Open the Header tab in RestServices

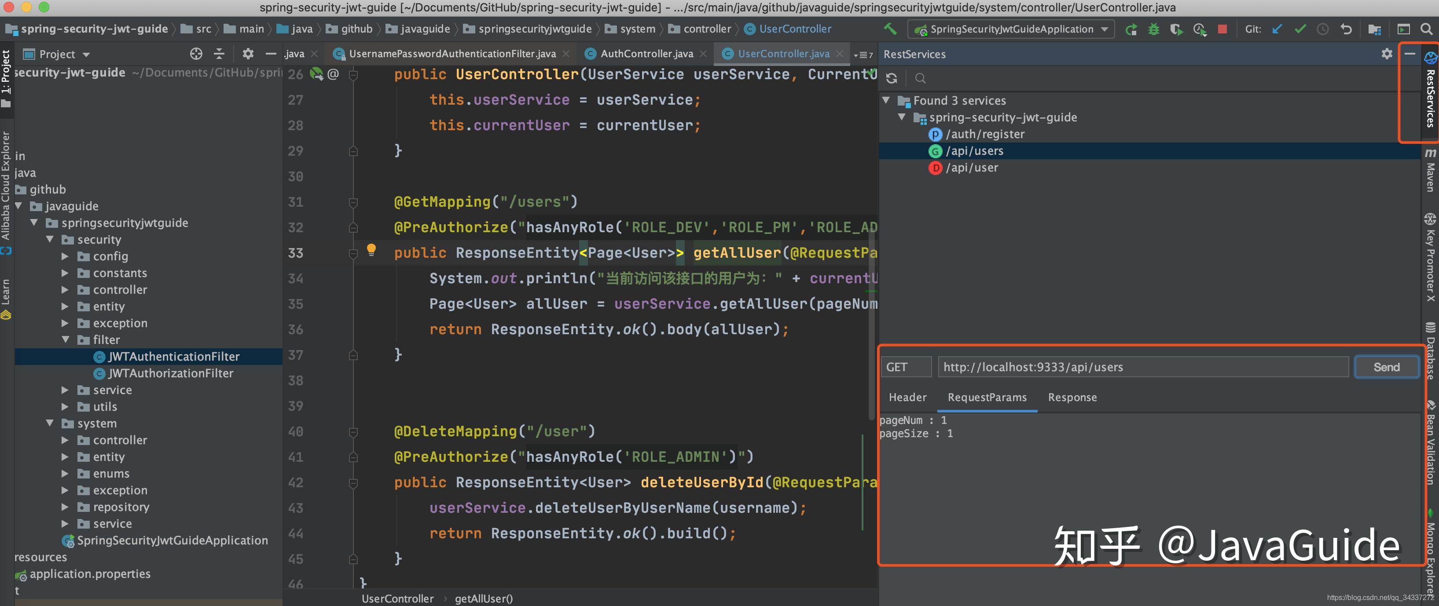[907, 397]
